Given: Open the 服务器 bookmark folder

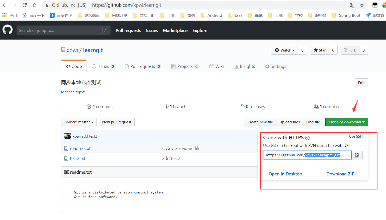Looking at the screenshot, I should (x=317, y=15).
